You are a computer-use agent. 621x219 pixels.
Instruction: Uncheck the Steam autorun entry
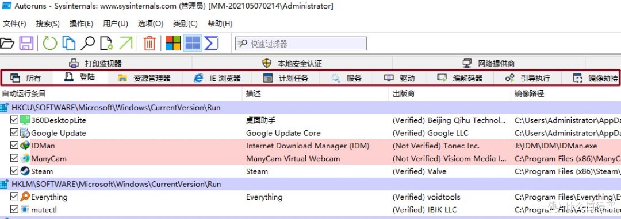coord(14,171)
